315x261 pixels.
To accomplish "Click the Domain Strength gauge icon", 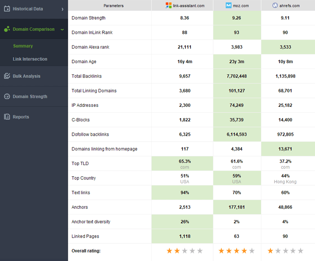I will [x=7, y=96].
